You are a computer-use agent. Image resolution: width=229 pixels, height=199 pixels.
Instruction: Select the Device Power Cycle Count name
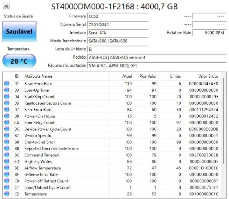tap(48, 129)
